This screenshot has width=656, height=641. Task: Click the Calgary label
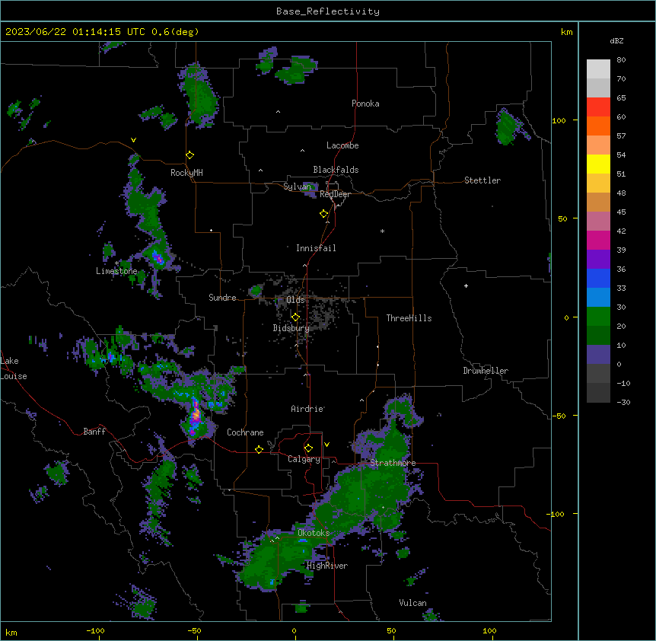(x=304, y=459)
